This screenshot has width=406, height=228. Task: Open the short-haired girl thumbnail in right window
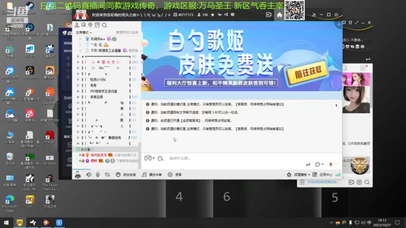(x=356, y=100)
